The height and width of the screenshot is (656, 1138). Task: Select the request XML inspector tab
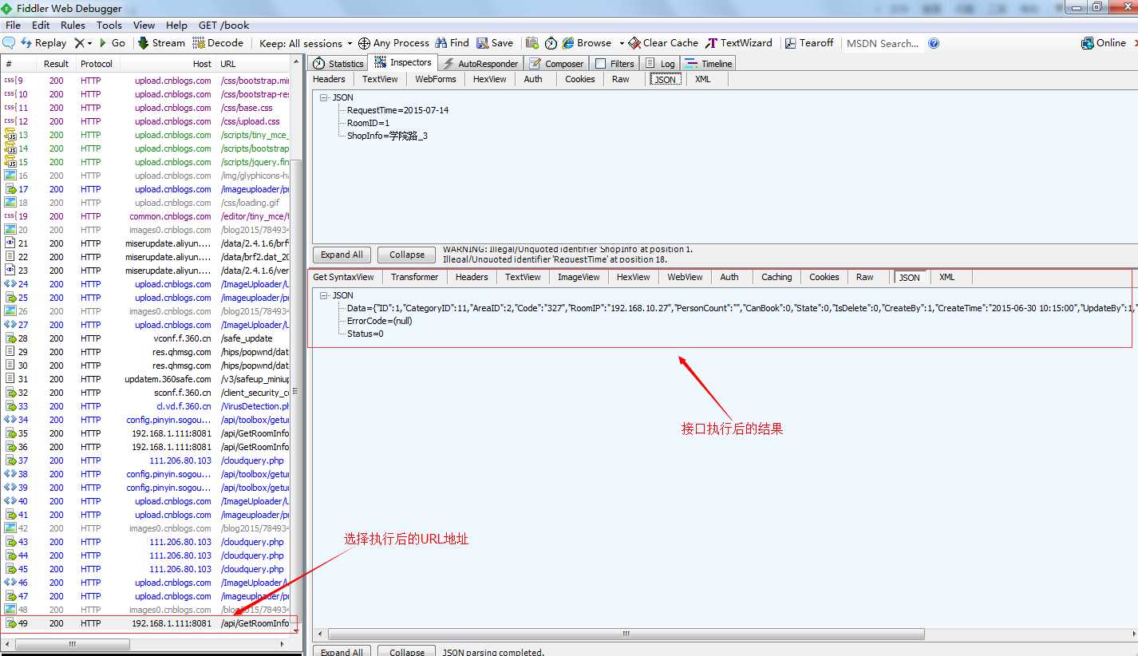(x=702, y=79)
